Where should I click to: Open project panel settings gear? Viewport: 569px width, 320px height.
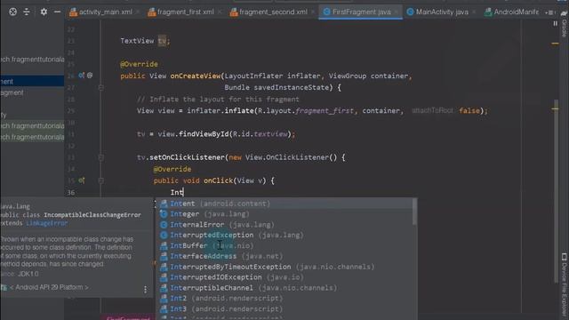(x=44, y=12)
